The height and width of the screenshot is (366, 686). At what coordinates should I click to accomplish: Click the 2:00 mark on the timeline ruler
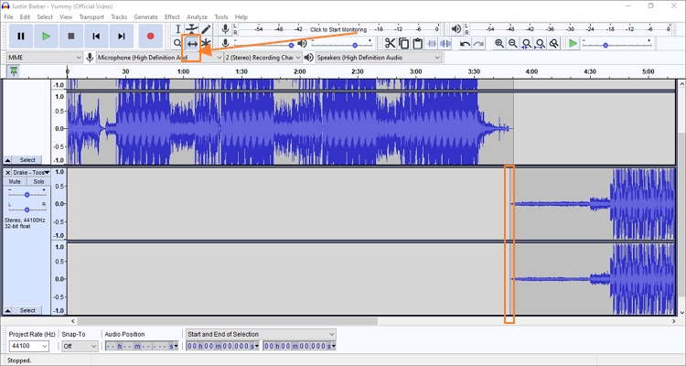pyautogui.click(x=300, y=71)
